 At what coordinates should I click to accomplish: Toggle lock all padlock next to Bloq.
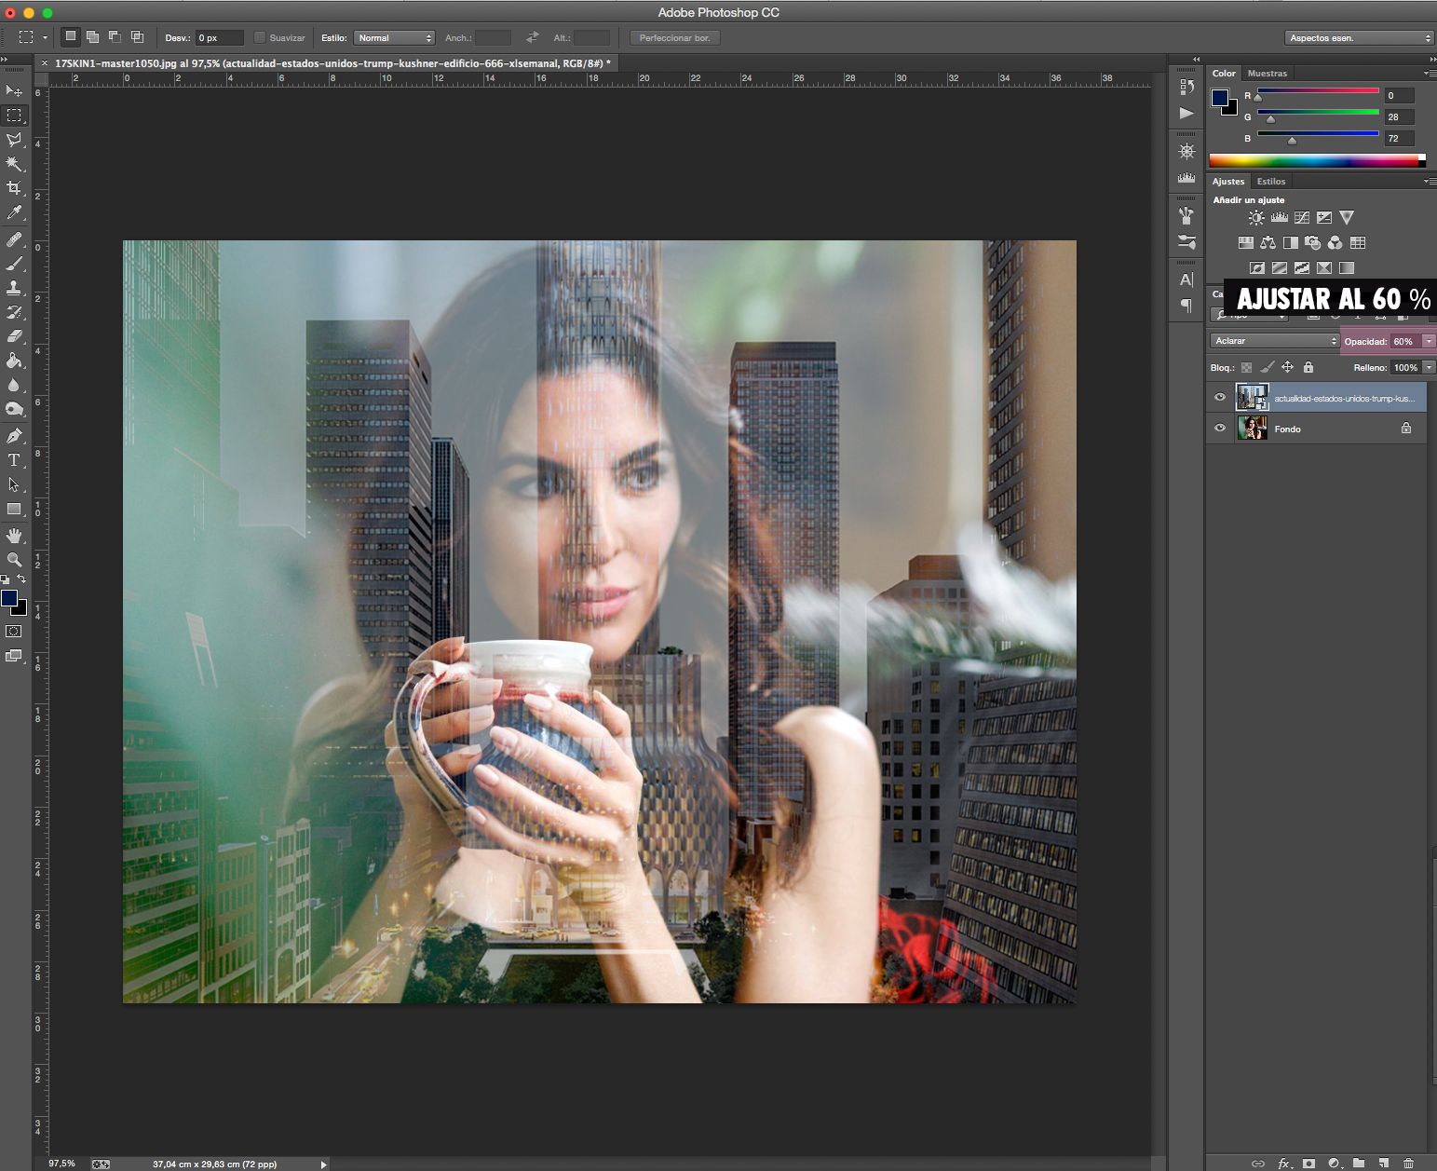tap(1308, 368)
